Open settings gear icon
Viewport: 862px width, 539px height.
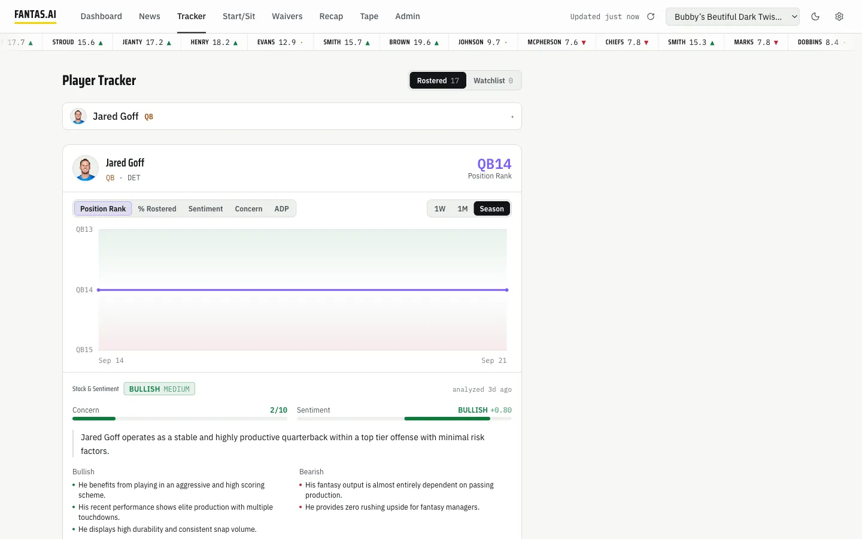839,17
